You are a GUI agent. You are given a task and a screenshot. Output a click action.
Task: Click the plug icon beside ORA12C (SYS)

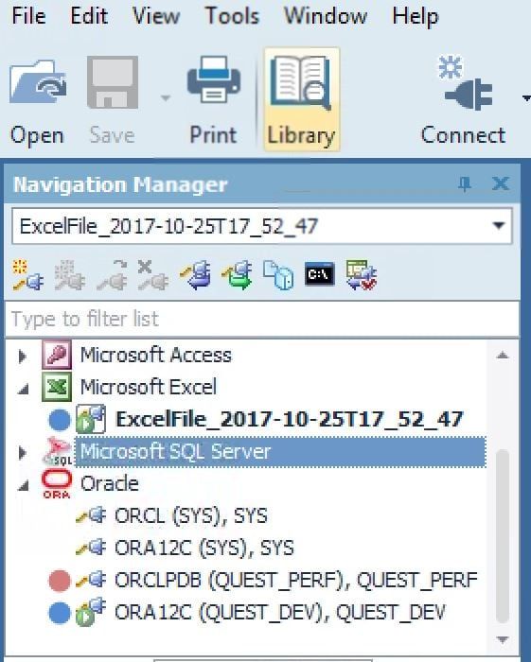91,548
